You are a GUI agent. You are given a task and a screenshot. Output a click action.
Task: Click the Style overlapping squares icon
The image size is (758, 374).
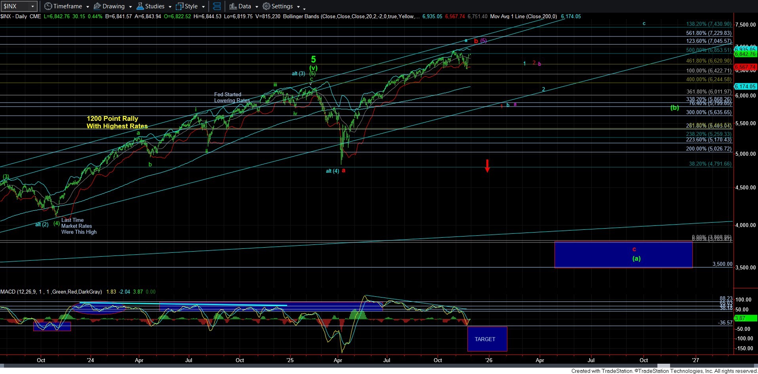[179, 6]
